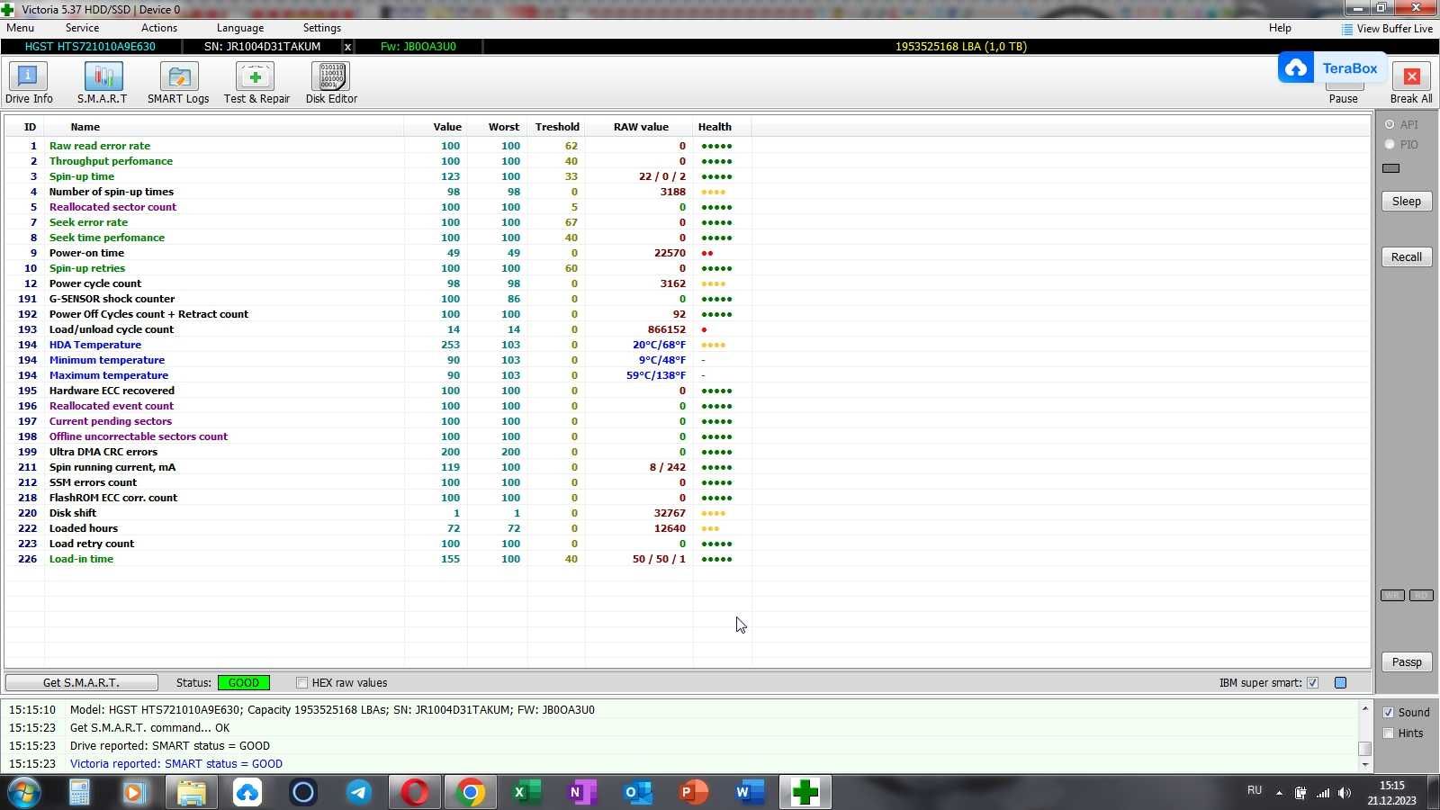Open Outlook from the taskbar
1440x810 pixels.
click(x=638, y=792)
